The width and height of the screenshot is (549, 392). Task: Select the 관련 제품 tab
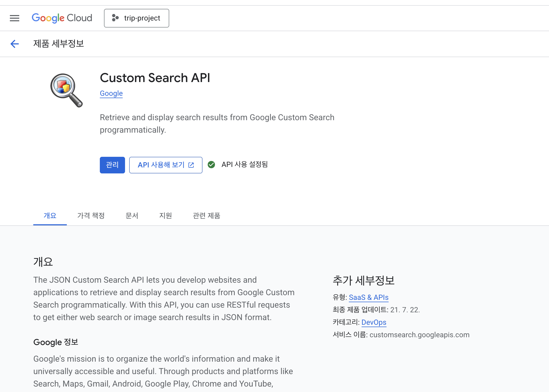[x=207, y=215]
